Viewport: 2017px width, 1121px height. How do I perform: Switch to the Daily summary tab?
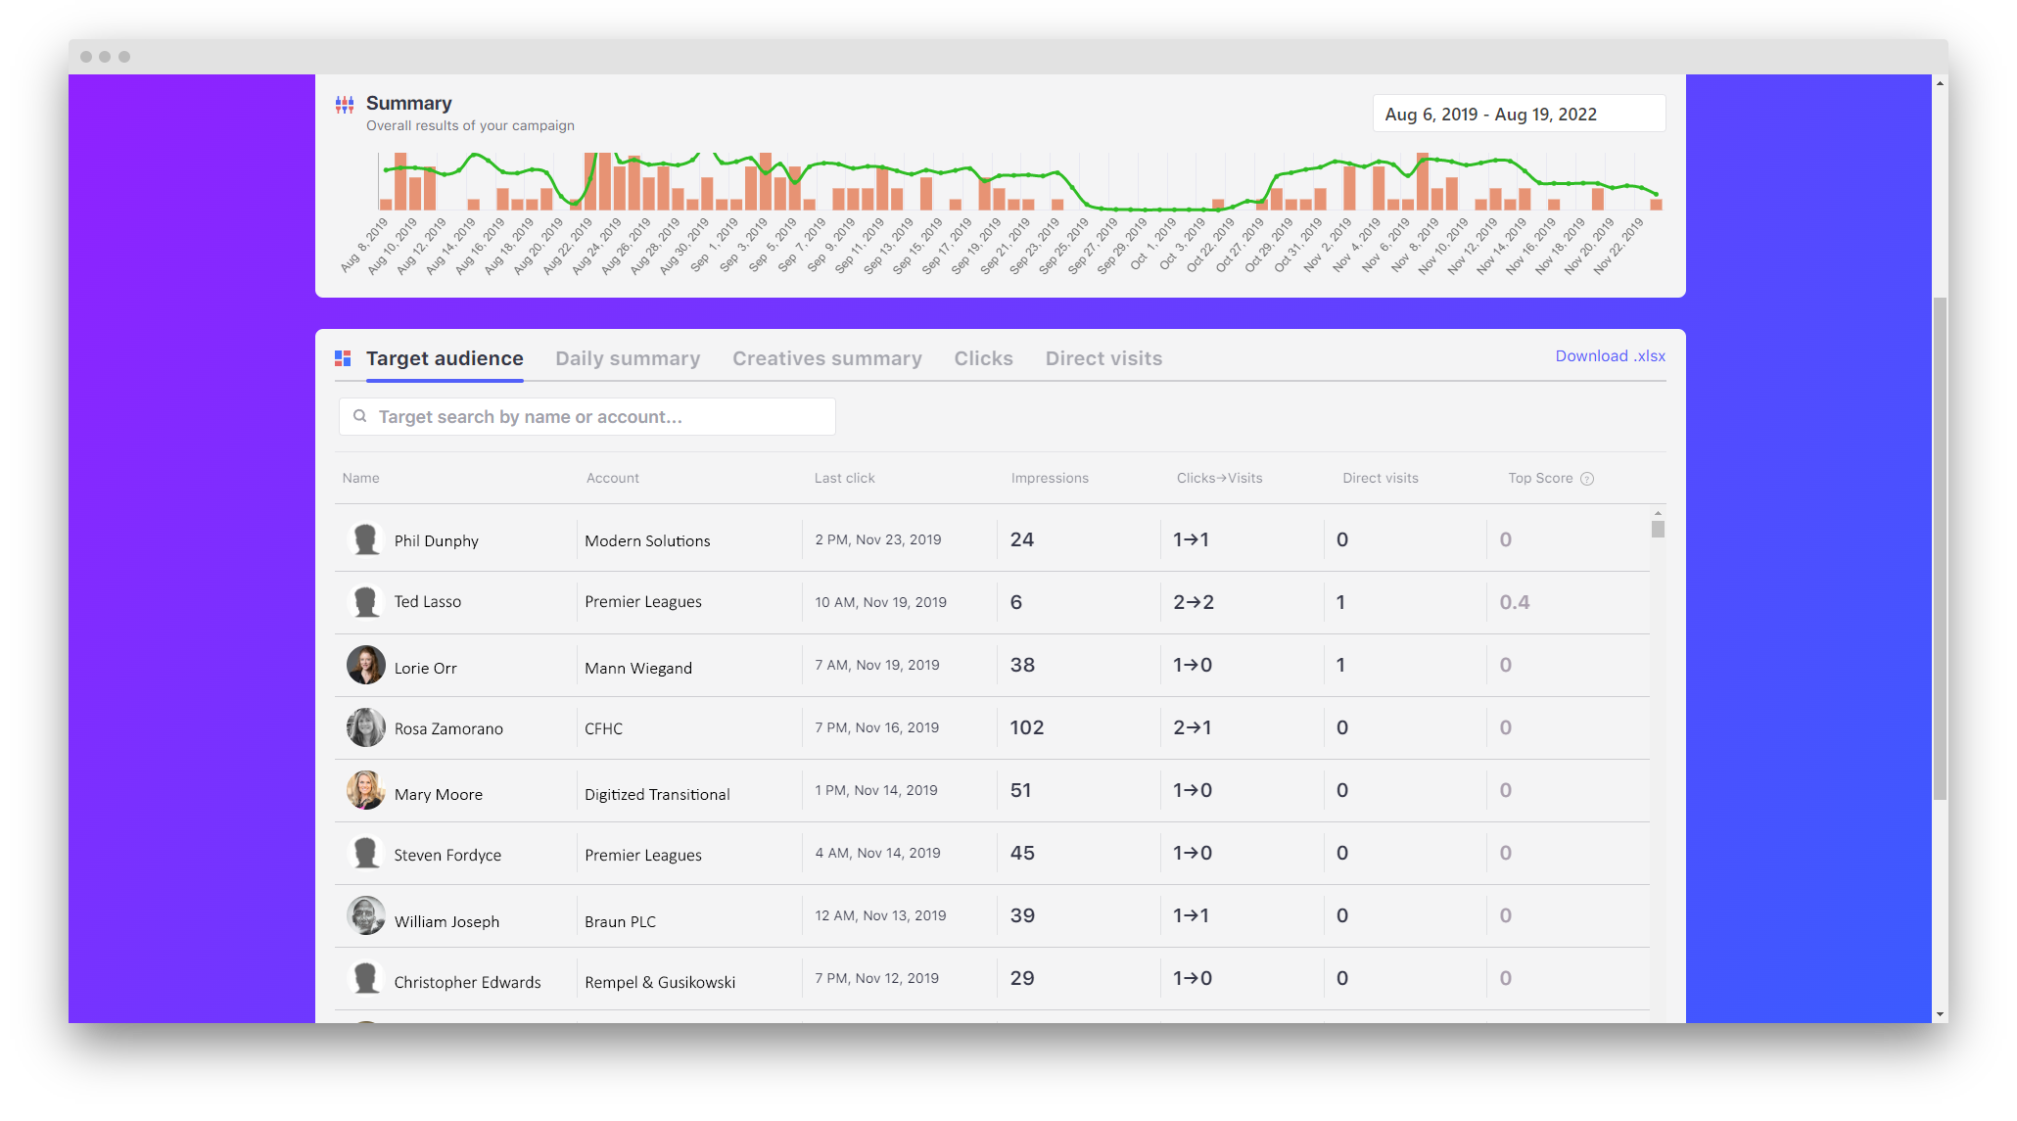(628, 358)
